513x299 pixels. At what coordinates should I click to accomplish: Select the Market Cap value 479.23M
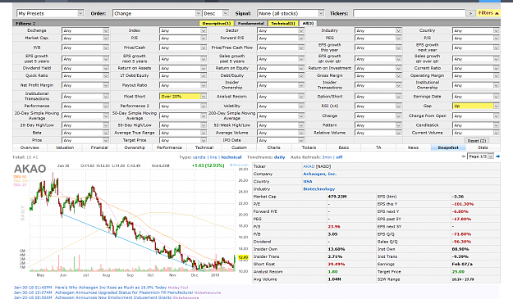[337, 197]
